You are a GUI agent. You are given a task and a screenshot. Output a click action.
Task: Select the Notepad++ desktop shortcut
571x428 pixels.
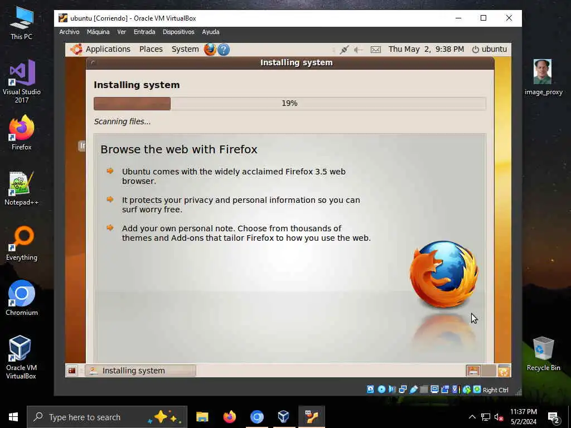pyautogui.click(x=22, y=188)
